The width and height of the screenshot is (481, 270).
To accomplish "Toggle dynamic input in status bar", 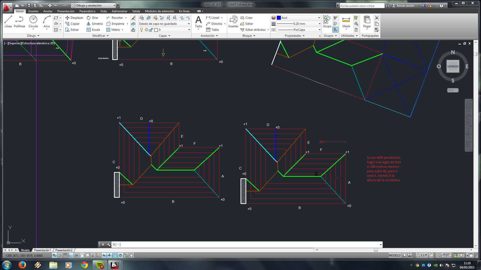I will [x=104, y=255].
